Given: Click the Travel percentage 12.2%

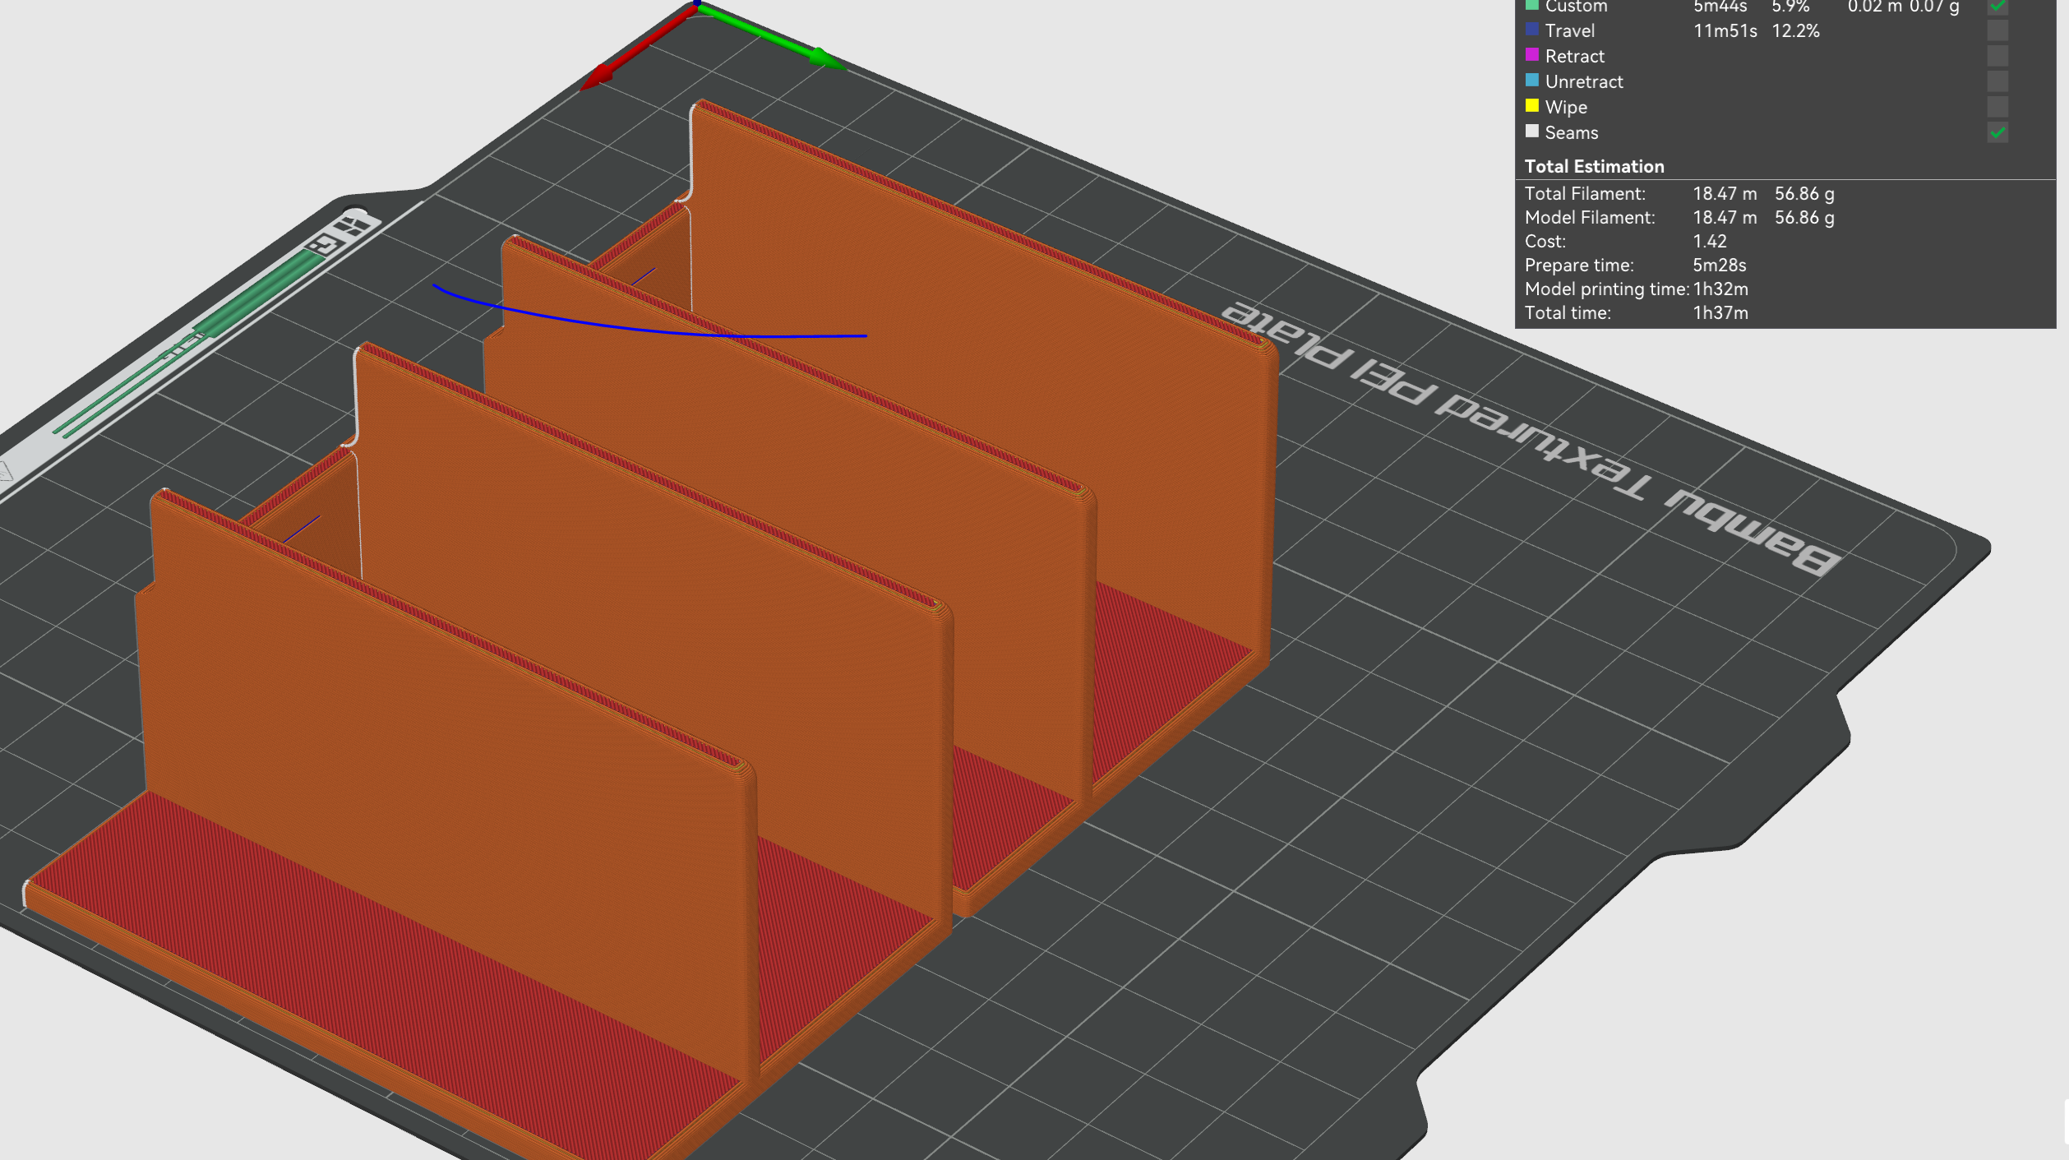Looking at the screenshot, I should (x=1795, y=31).
